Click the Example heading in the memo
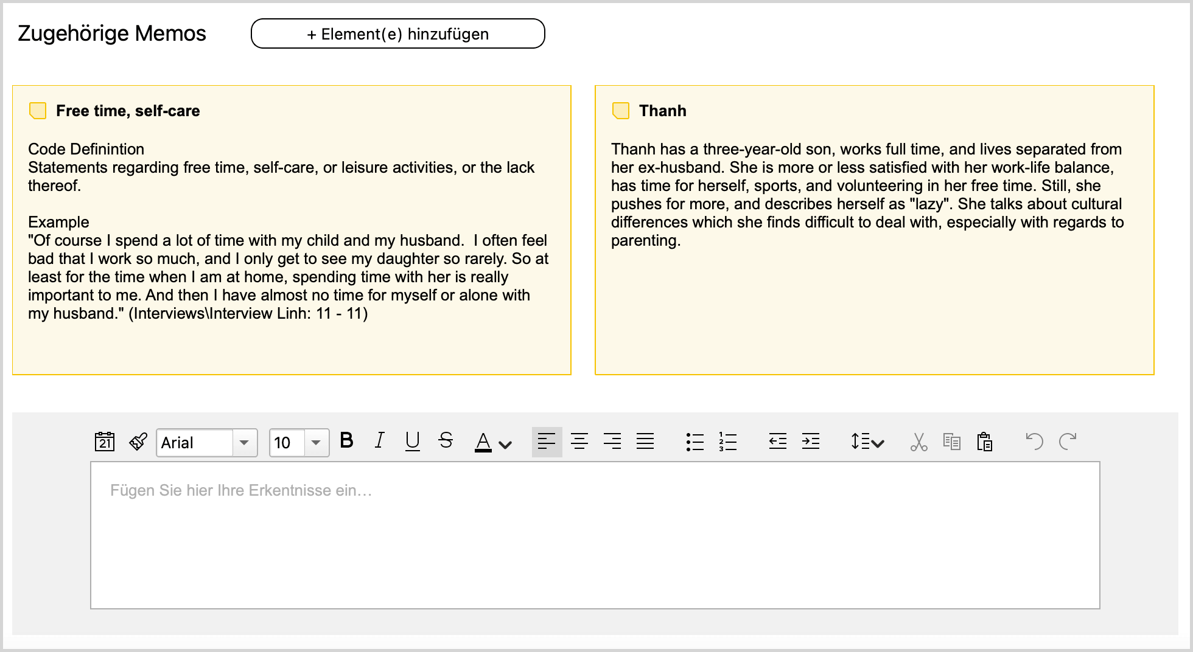The width and height of the screenshot is (1193, 652). 58,222
